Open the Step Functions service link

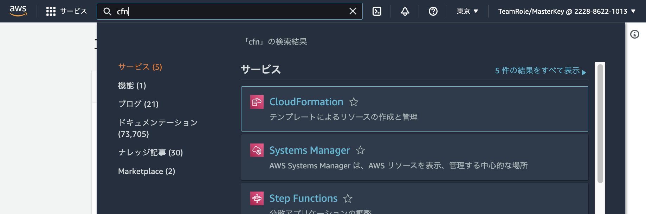pos(303,198)
